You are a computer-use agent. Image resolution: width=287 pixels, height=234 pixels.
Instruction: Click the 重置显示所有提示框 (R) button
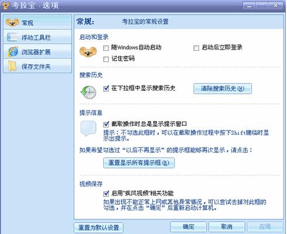[x=139, y=163]
